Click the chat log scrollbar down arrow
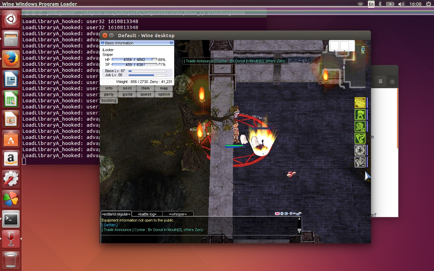 click(299, 230)
